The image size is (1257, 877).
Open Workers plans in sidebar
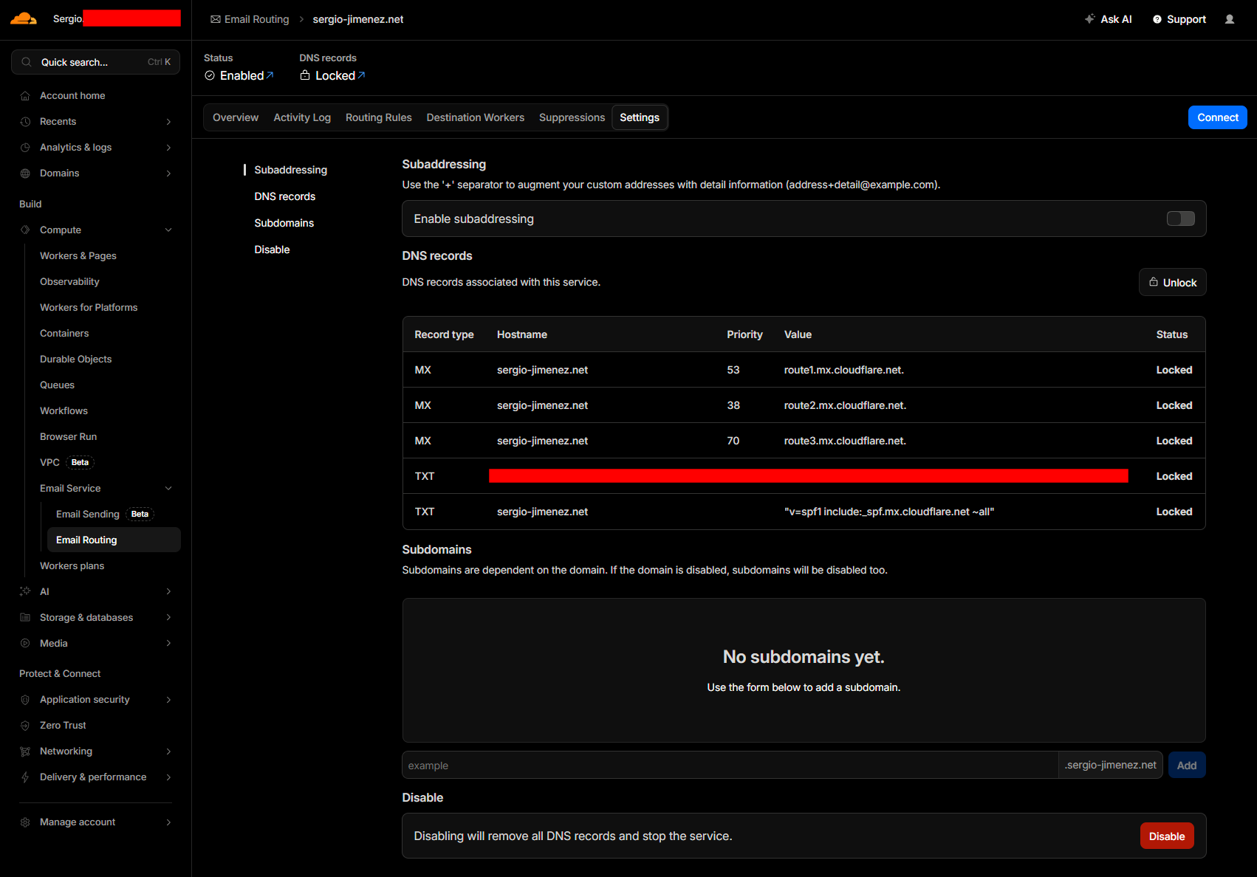[x=72, y=566]
